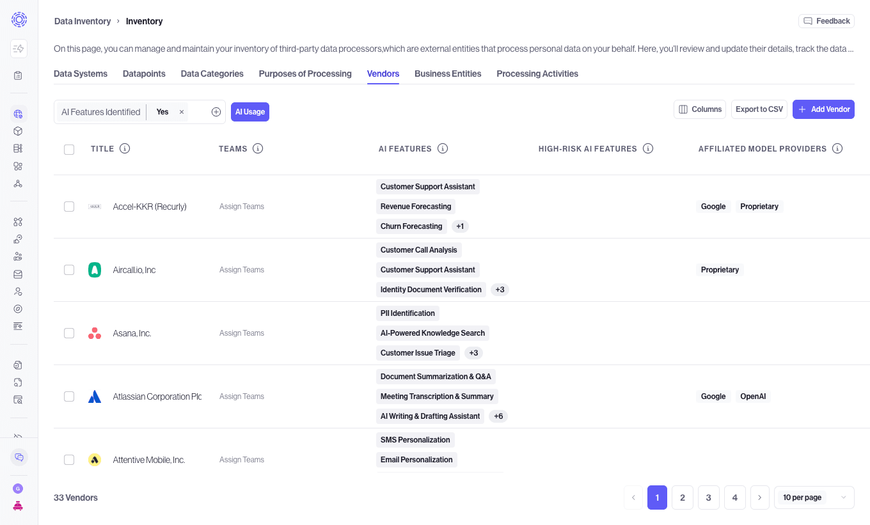The height and width of the screenshot is (525, 870).
Task: Open the chat bubbles sidebar button
Action: [19, 457]
